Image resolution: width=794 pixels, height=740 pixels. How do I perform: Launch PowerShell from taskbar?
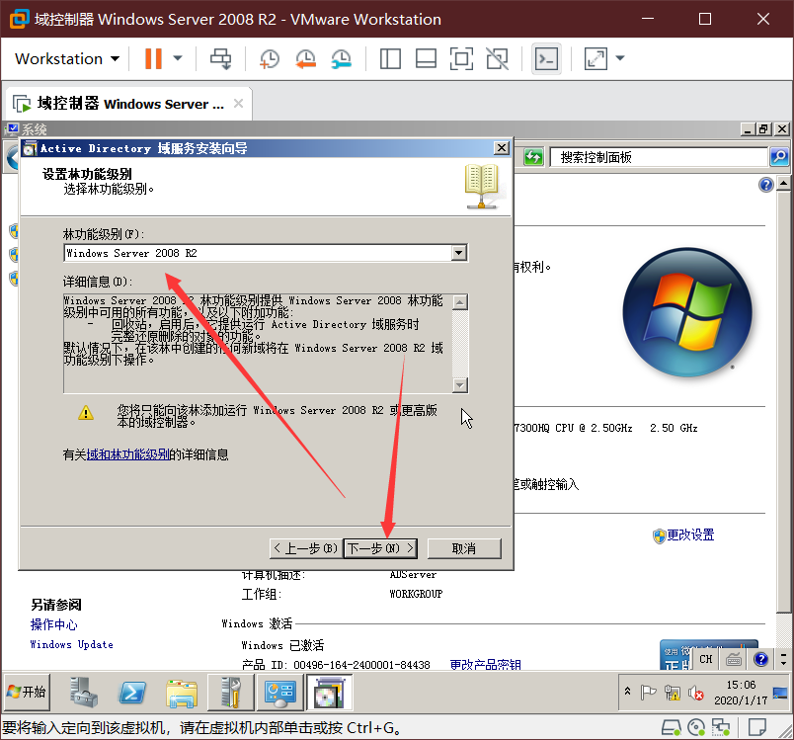point(132,693)
